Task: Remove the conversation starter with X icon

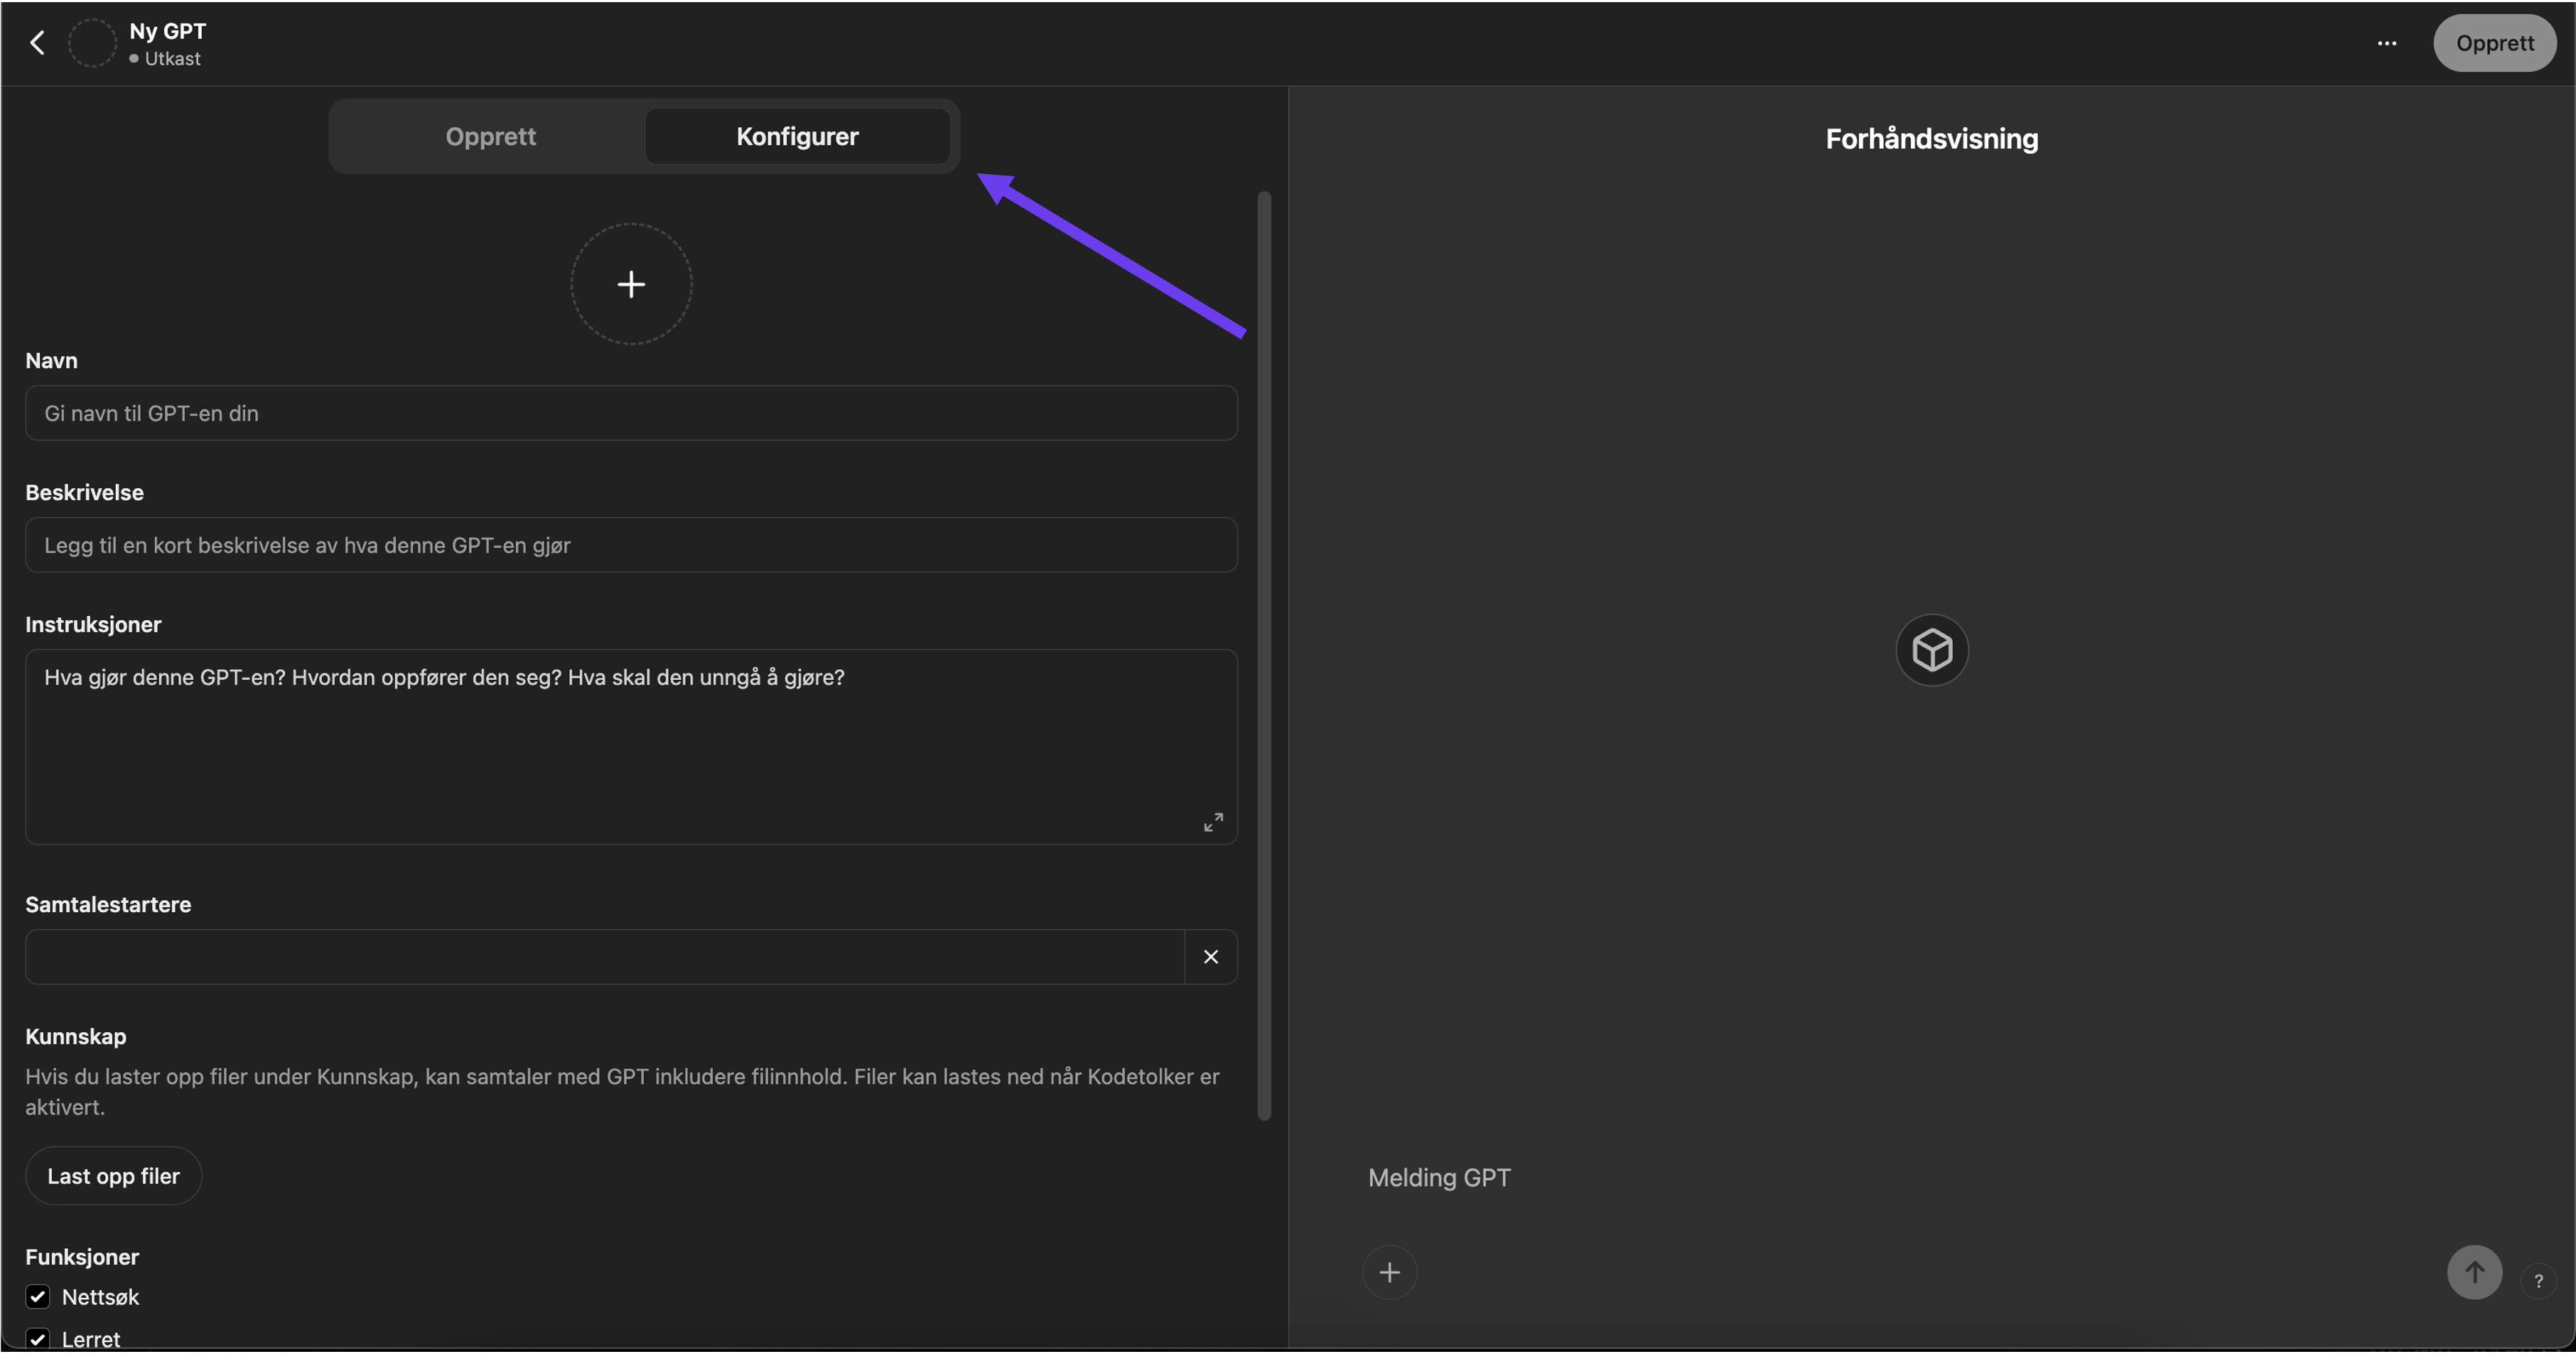Action: pyautogui.click(x=1210, y=957)
